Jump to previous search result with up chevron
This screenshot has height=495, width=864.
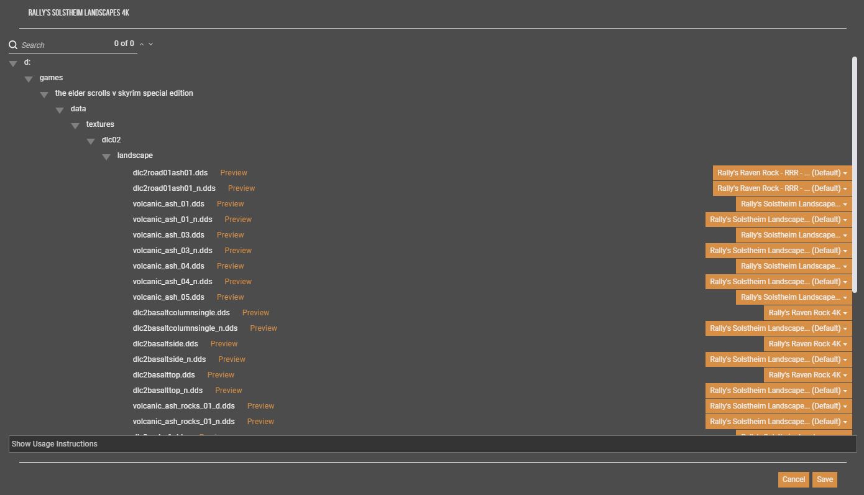pyautogui.click(x=141, y=44)
